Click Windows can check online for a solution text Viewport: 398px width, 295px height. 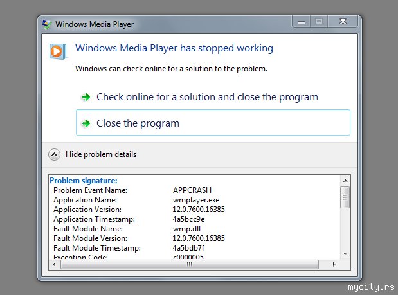171,69
